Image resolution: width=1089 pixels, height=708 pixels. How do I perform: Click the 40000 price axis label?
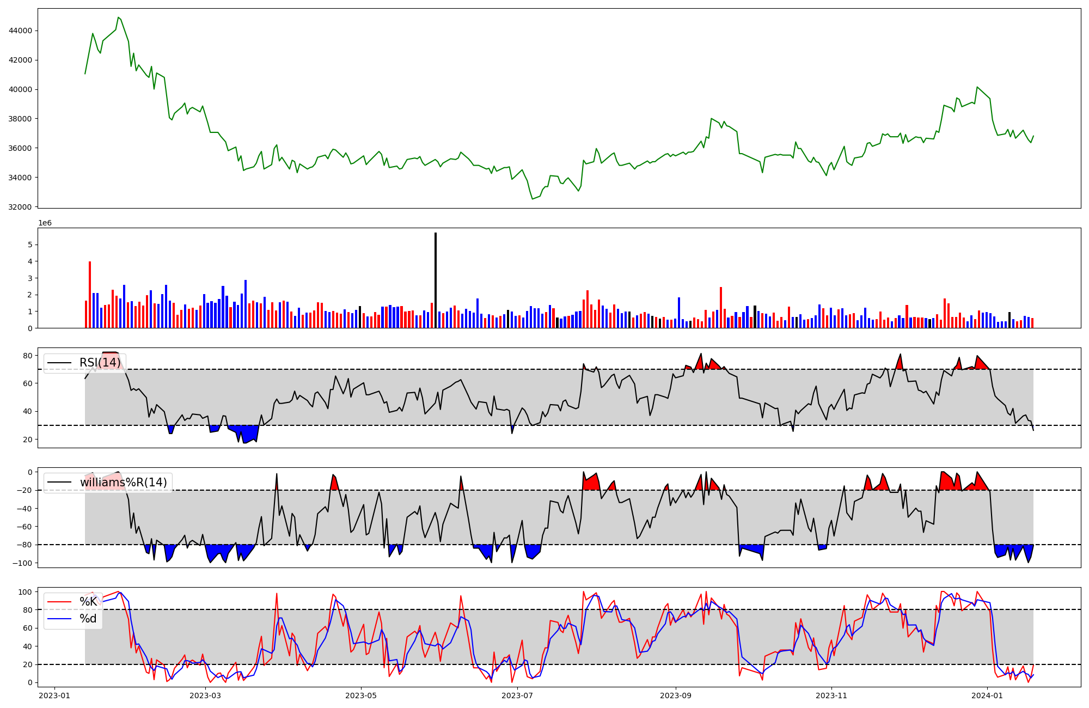pos(21,89)
